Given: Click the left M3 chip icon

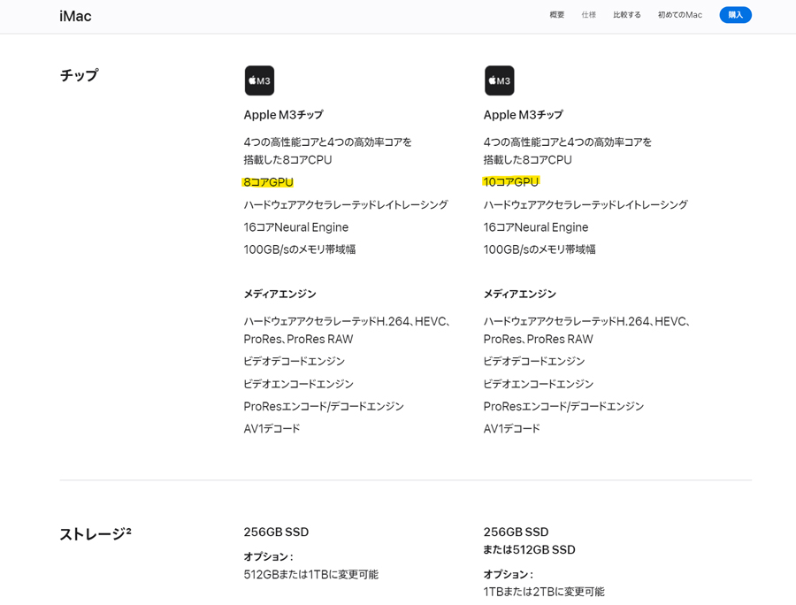Looking at the screenshot, I should [259, 80].
